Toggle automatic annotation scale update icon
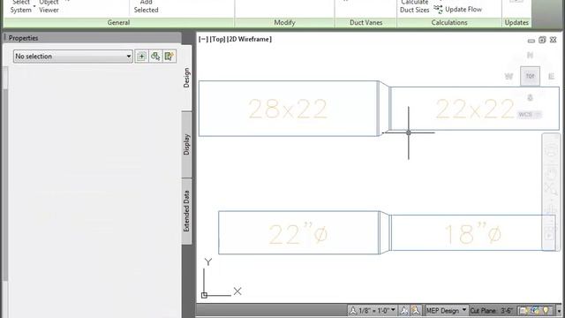The width and height of the screenshot is (565, 318). click(x=416, y=310)
